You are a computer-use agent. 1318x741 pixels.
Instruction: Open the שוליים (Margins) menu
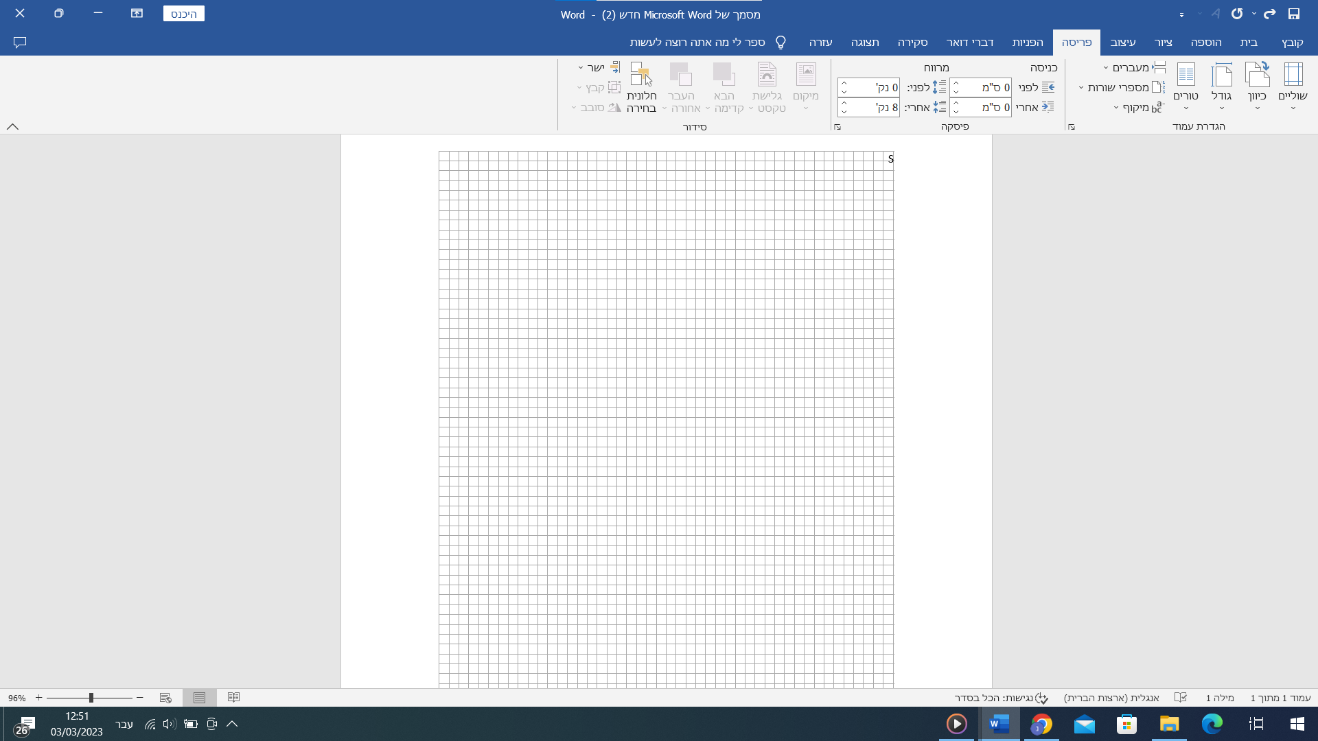[1293, 86]
